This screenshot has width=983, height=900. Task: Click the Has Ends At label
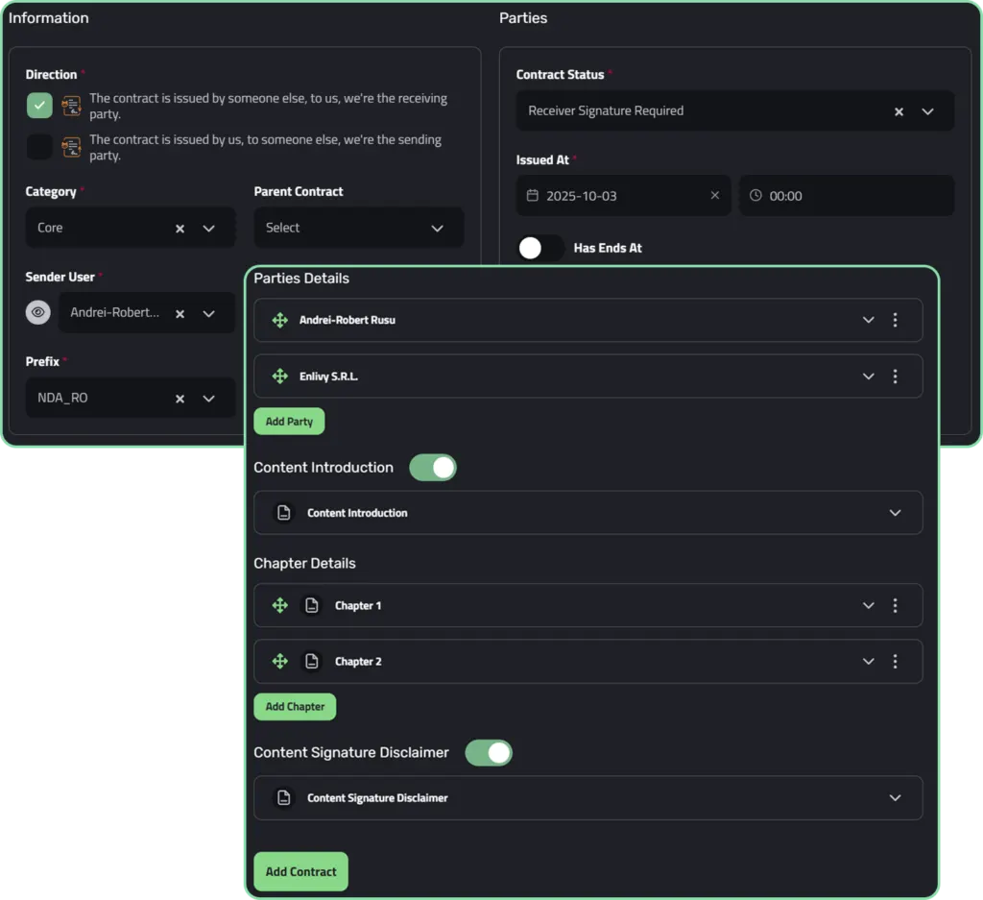point(608,248)
